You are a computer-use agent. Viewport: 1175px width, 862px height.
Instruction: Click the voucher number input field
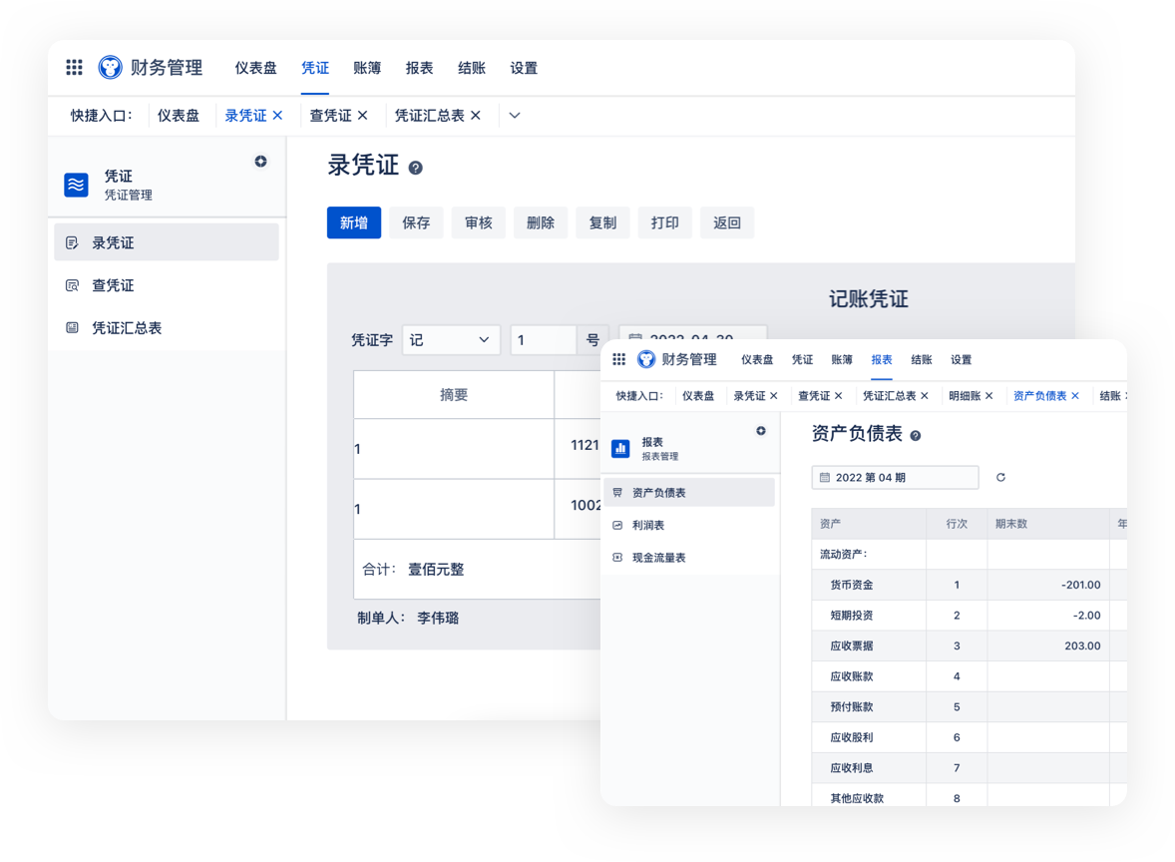544,340
